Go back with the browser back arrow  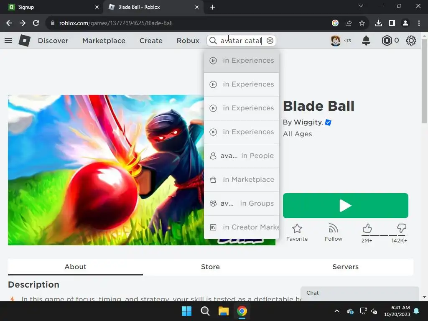(9, 23)
